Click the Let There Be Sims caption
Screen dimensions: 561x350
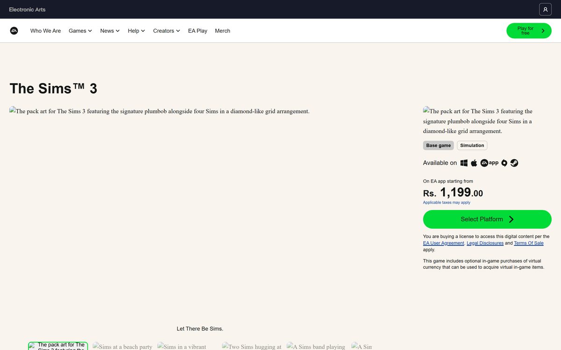(200, 329)
